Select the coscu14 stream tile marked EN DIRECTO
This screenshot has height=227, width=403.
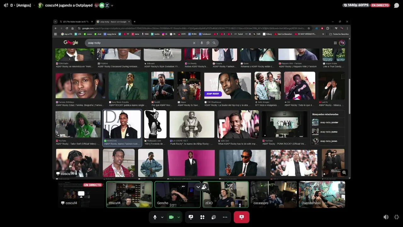point(81,195)
